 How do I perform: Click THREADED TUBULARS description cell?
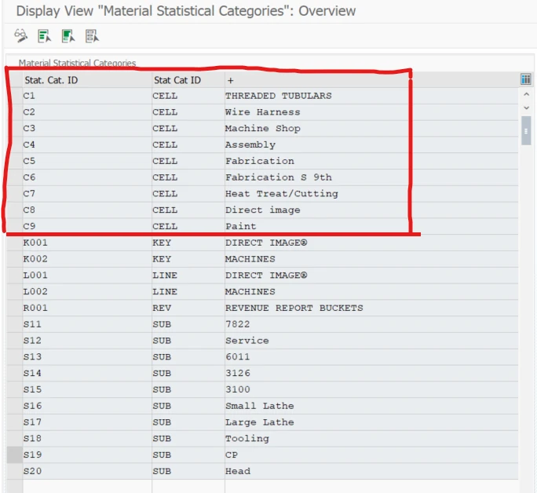(x=371, y=96)
